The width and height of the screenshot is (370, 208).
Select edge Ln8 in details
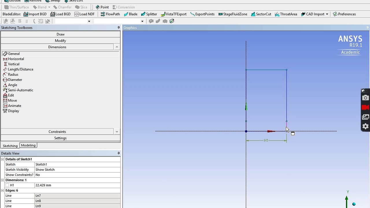pyautogui.click(x=77, y=201)
